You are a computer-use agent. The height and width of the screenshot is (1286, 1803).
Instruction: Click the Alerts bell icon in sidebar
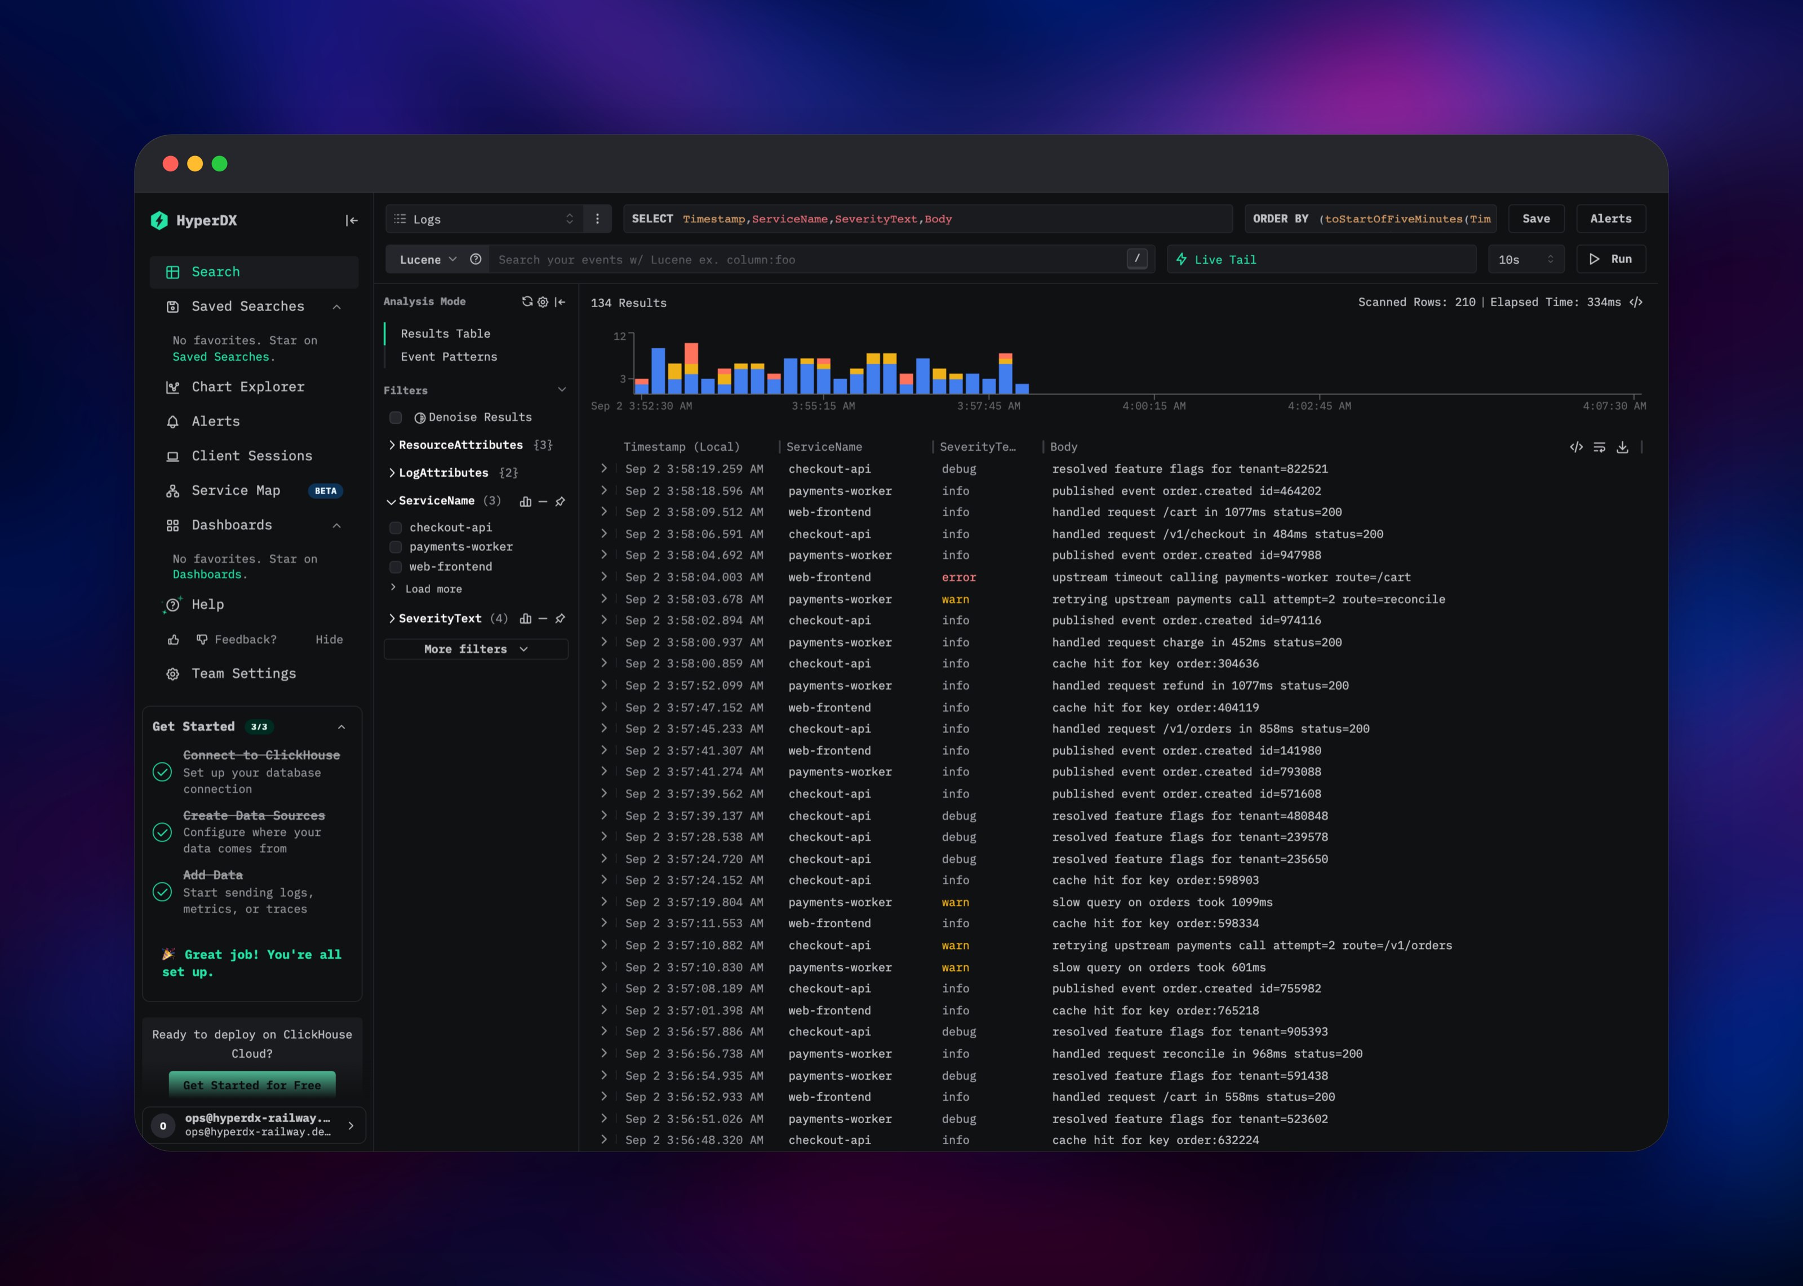172,422
